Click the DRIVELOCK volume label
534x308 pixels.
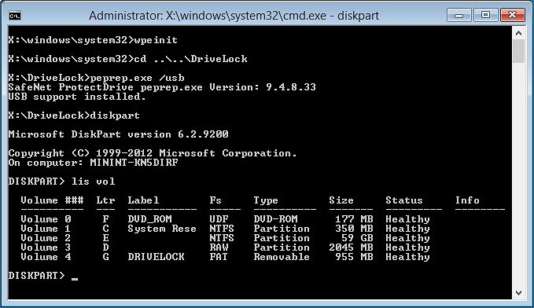(x=156, y=257)
